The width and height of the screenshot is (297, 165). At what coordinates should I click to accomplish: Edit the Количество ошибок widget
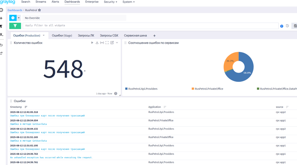tap(112, 43)
